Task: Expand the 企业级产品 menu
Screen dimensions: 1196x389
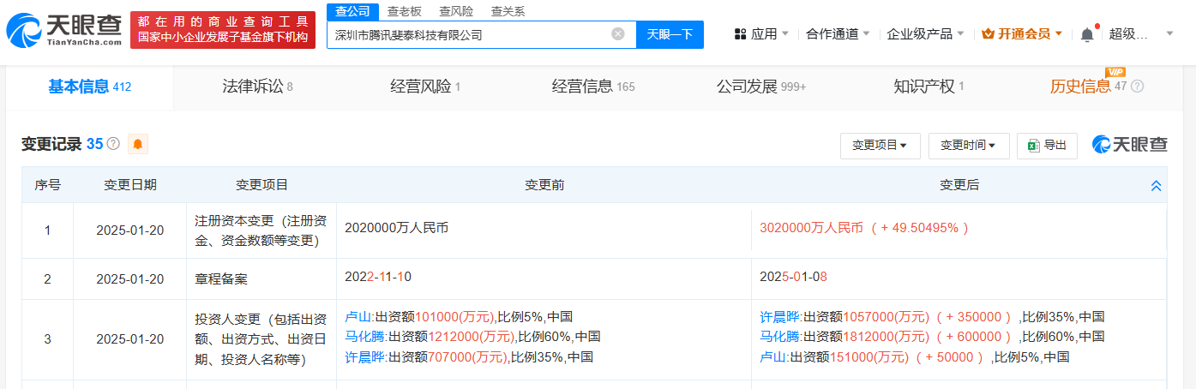Action: pyautogui.click(x=925, y=33)
